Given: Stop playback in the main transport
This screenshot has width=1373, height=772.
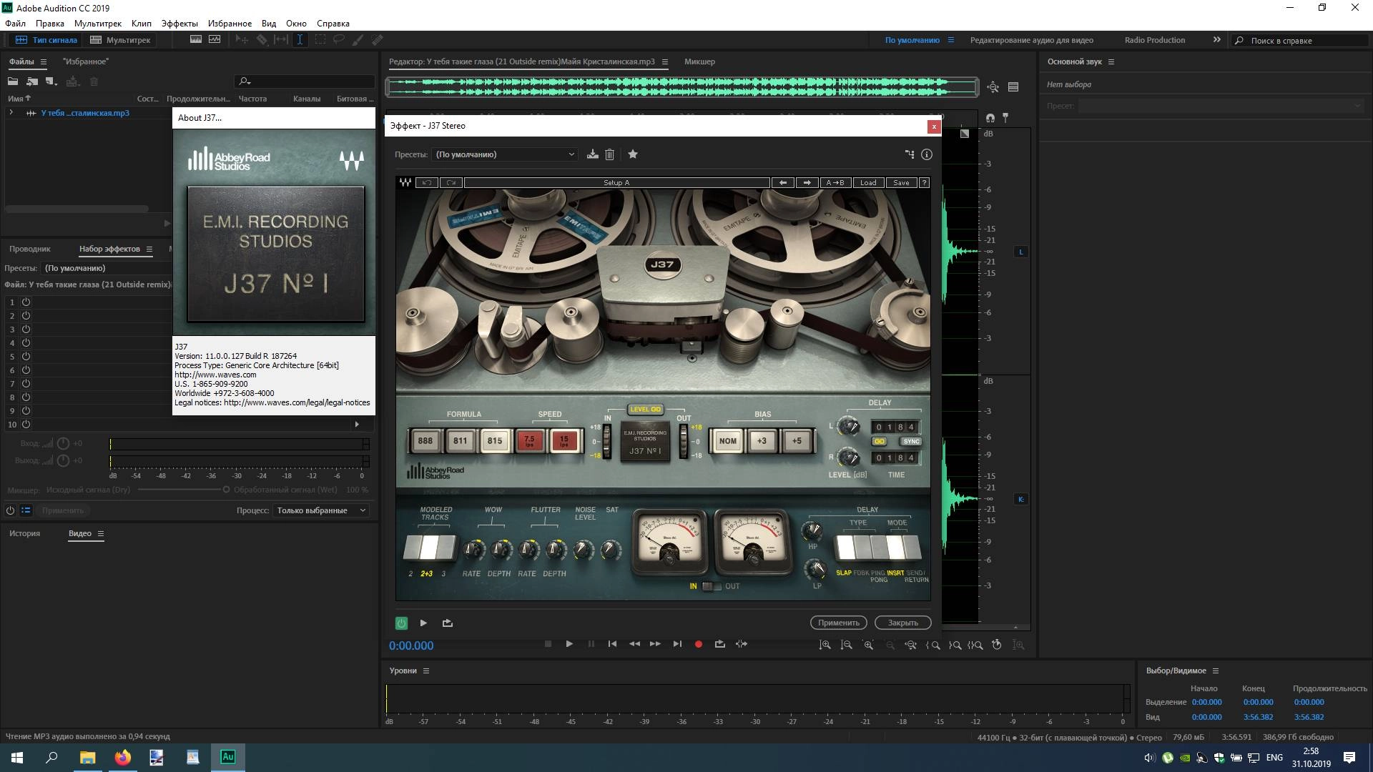Looking at the screenshot, I should point(548,644).
